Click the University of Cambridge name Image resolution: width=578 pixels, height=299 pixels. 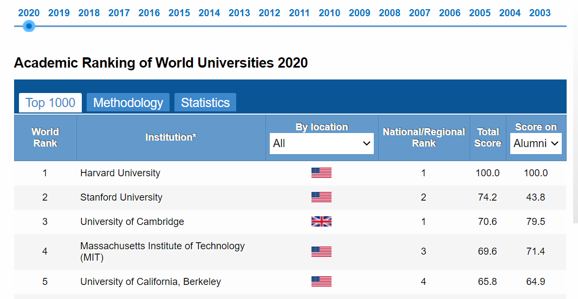pos(132,221)
